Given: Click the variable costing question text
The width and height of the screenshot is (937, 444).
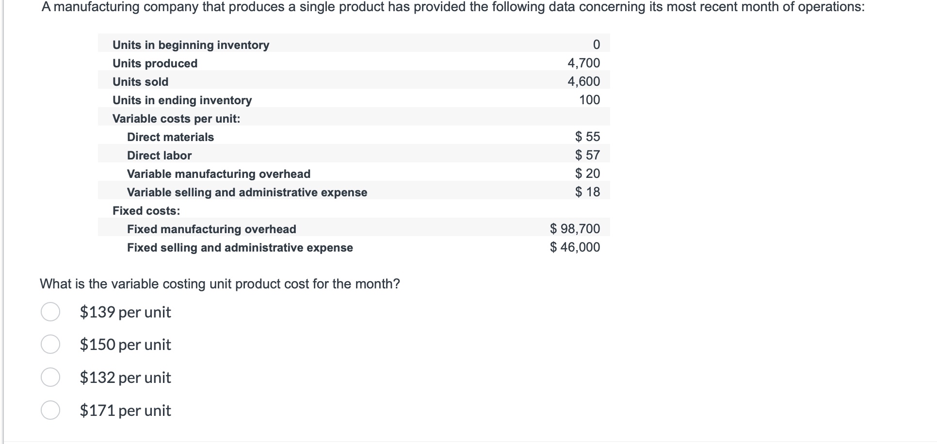Looking at the screenshot, I should click(220, 284).
